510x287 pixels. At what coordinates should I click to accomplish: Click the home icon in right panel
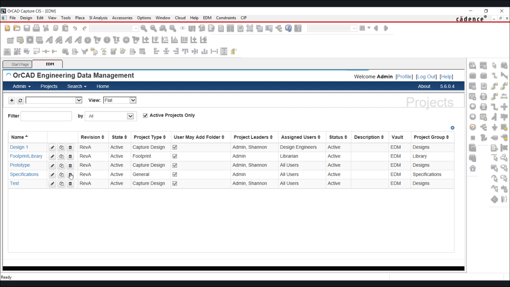coord(473,168)
